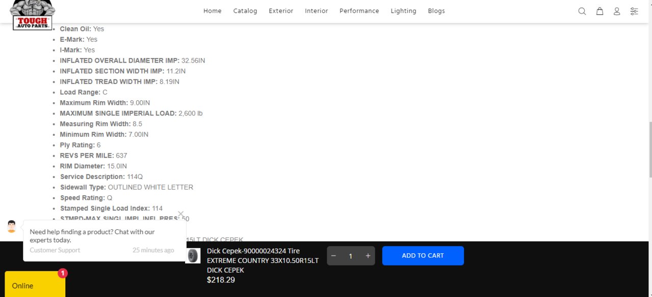Screen dimensions: 652x297
Task: Open the shopping bag cart icon
Action: click(600, 11)
